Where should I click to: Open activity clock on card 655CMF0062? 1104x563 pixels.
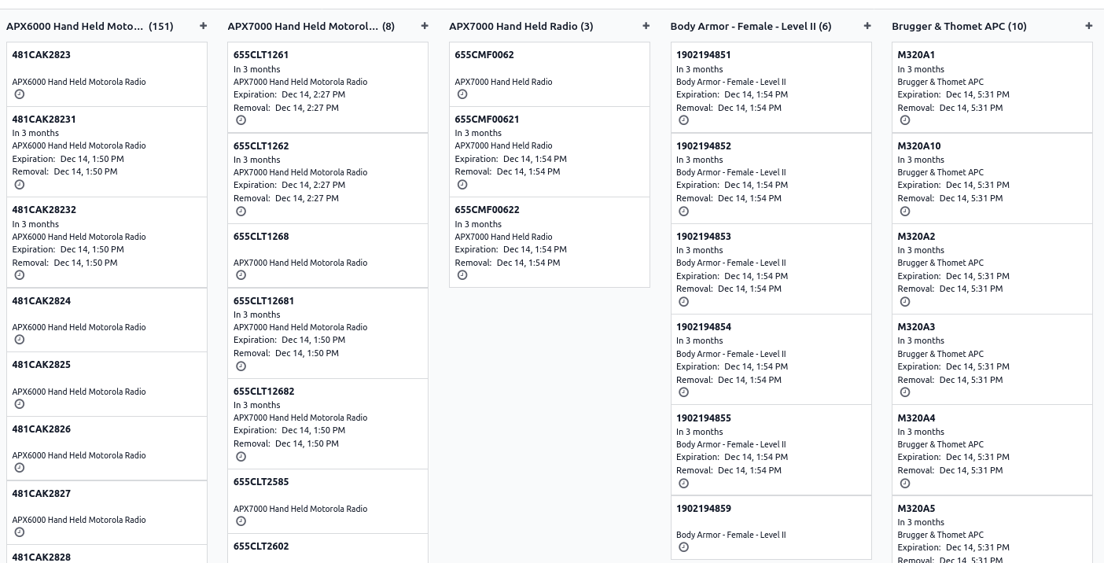pos(462,94)
